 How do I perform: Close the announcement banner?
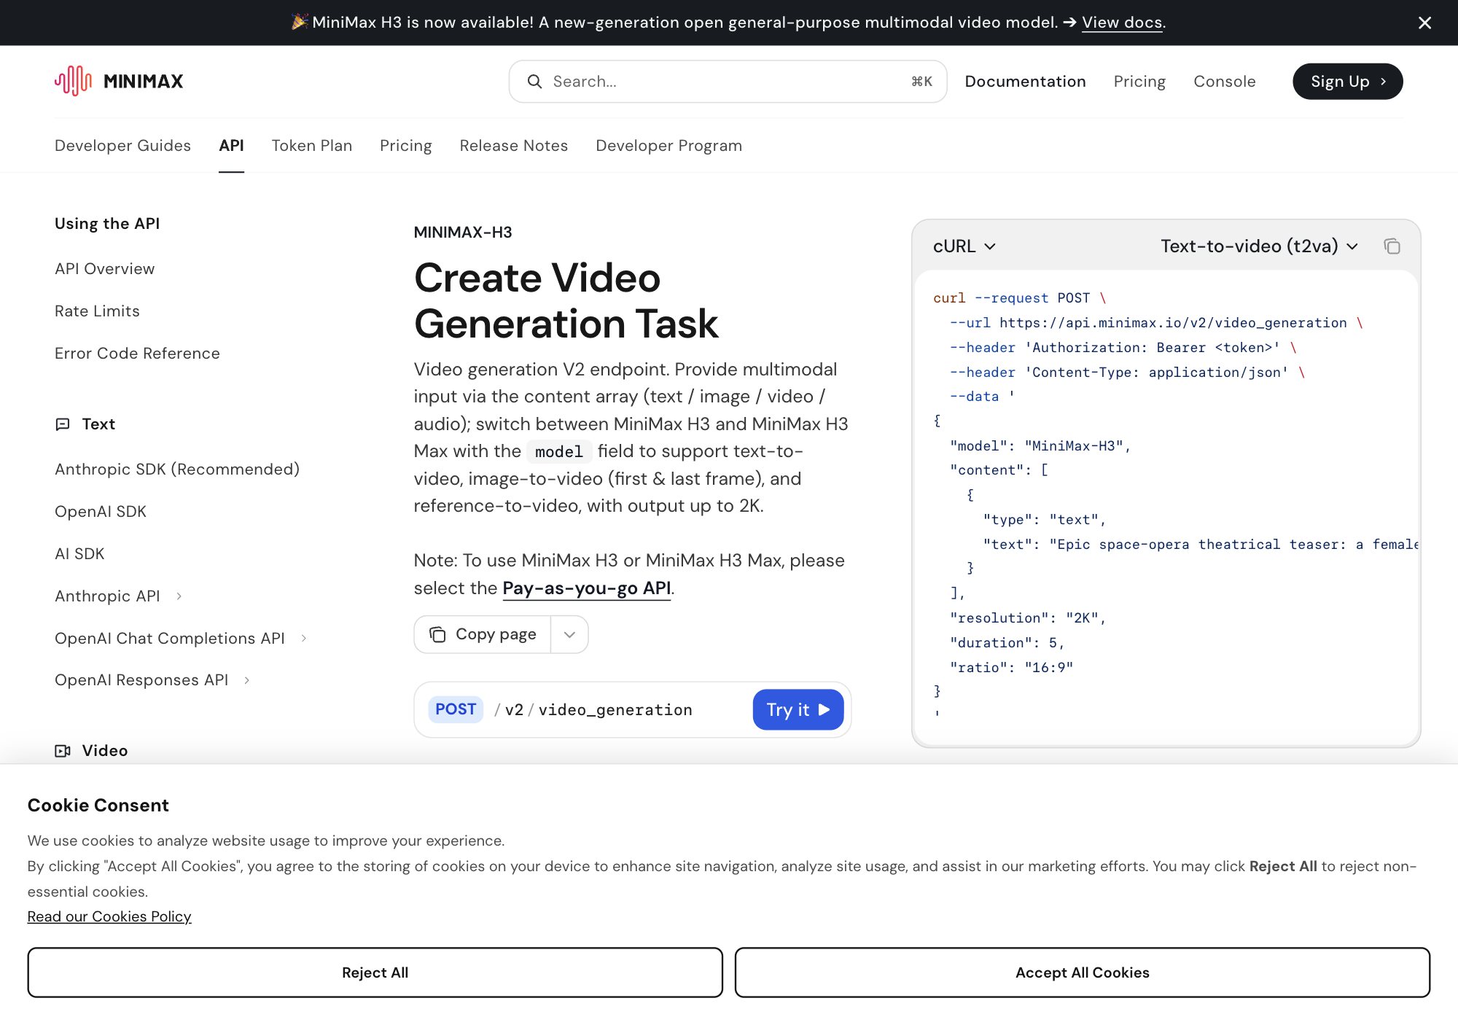pos(1424,23)
